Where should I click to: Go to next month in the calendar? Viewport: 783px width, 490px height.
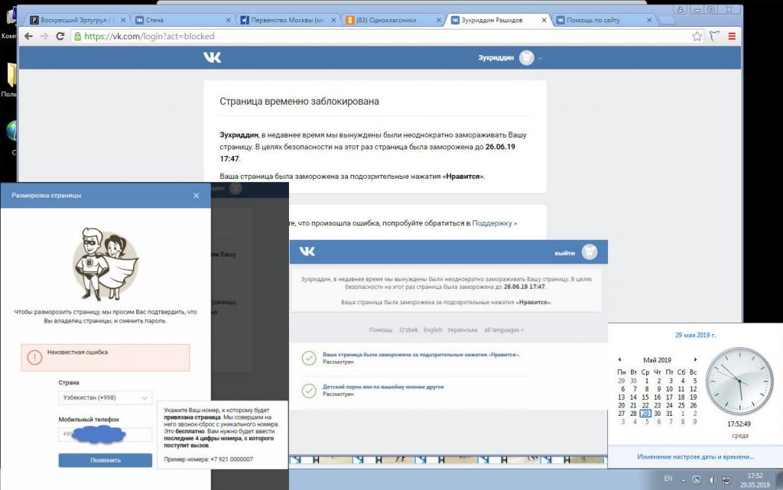pos(695,359)
